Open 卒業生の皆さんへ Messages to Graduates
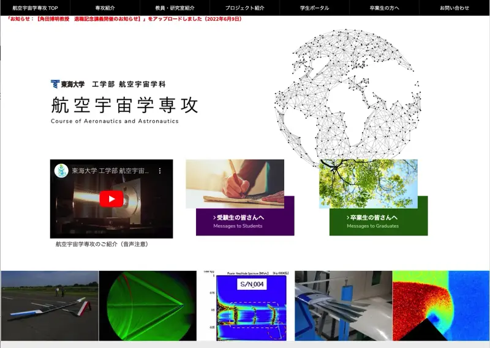Viewport: 490px width, 348px height. (x=379, y=221)
